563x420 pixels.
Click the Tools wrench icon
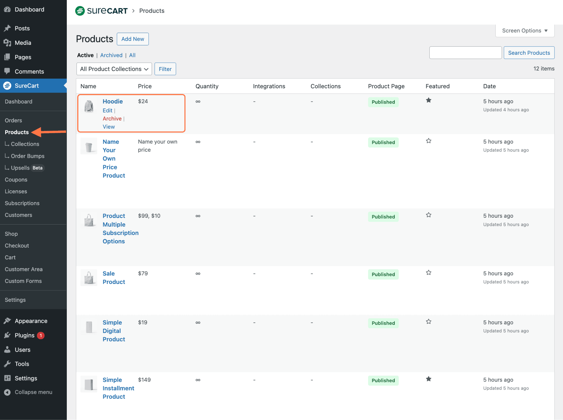coord(7,364)
